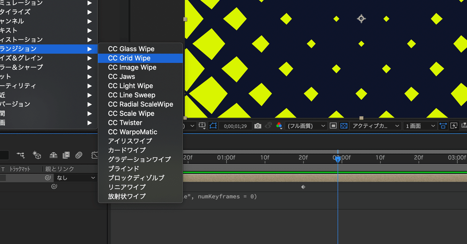Take a snapshot with the camera icon

point(258,126)
